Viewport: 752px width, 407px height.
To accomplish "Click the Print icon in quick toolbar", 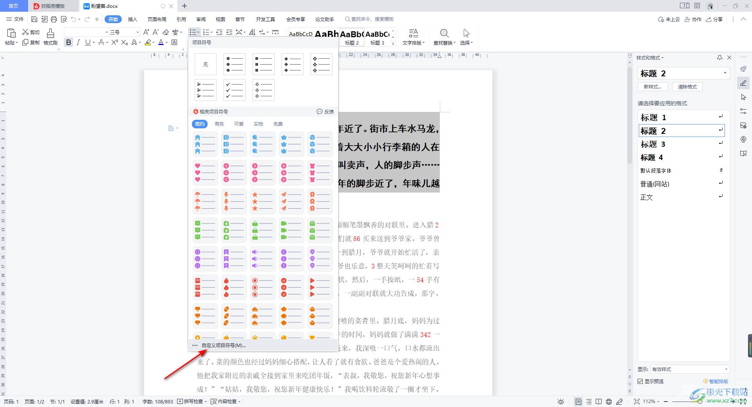I will [x=54, y=19].
